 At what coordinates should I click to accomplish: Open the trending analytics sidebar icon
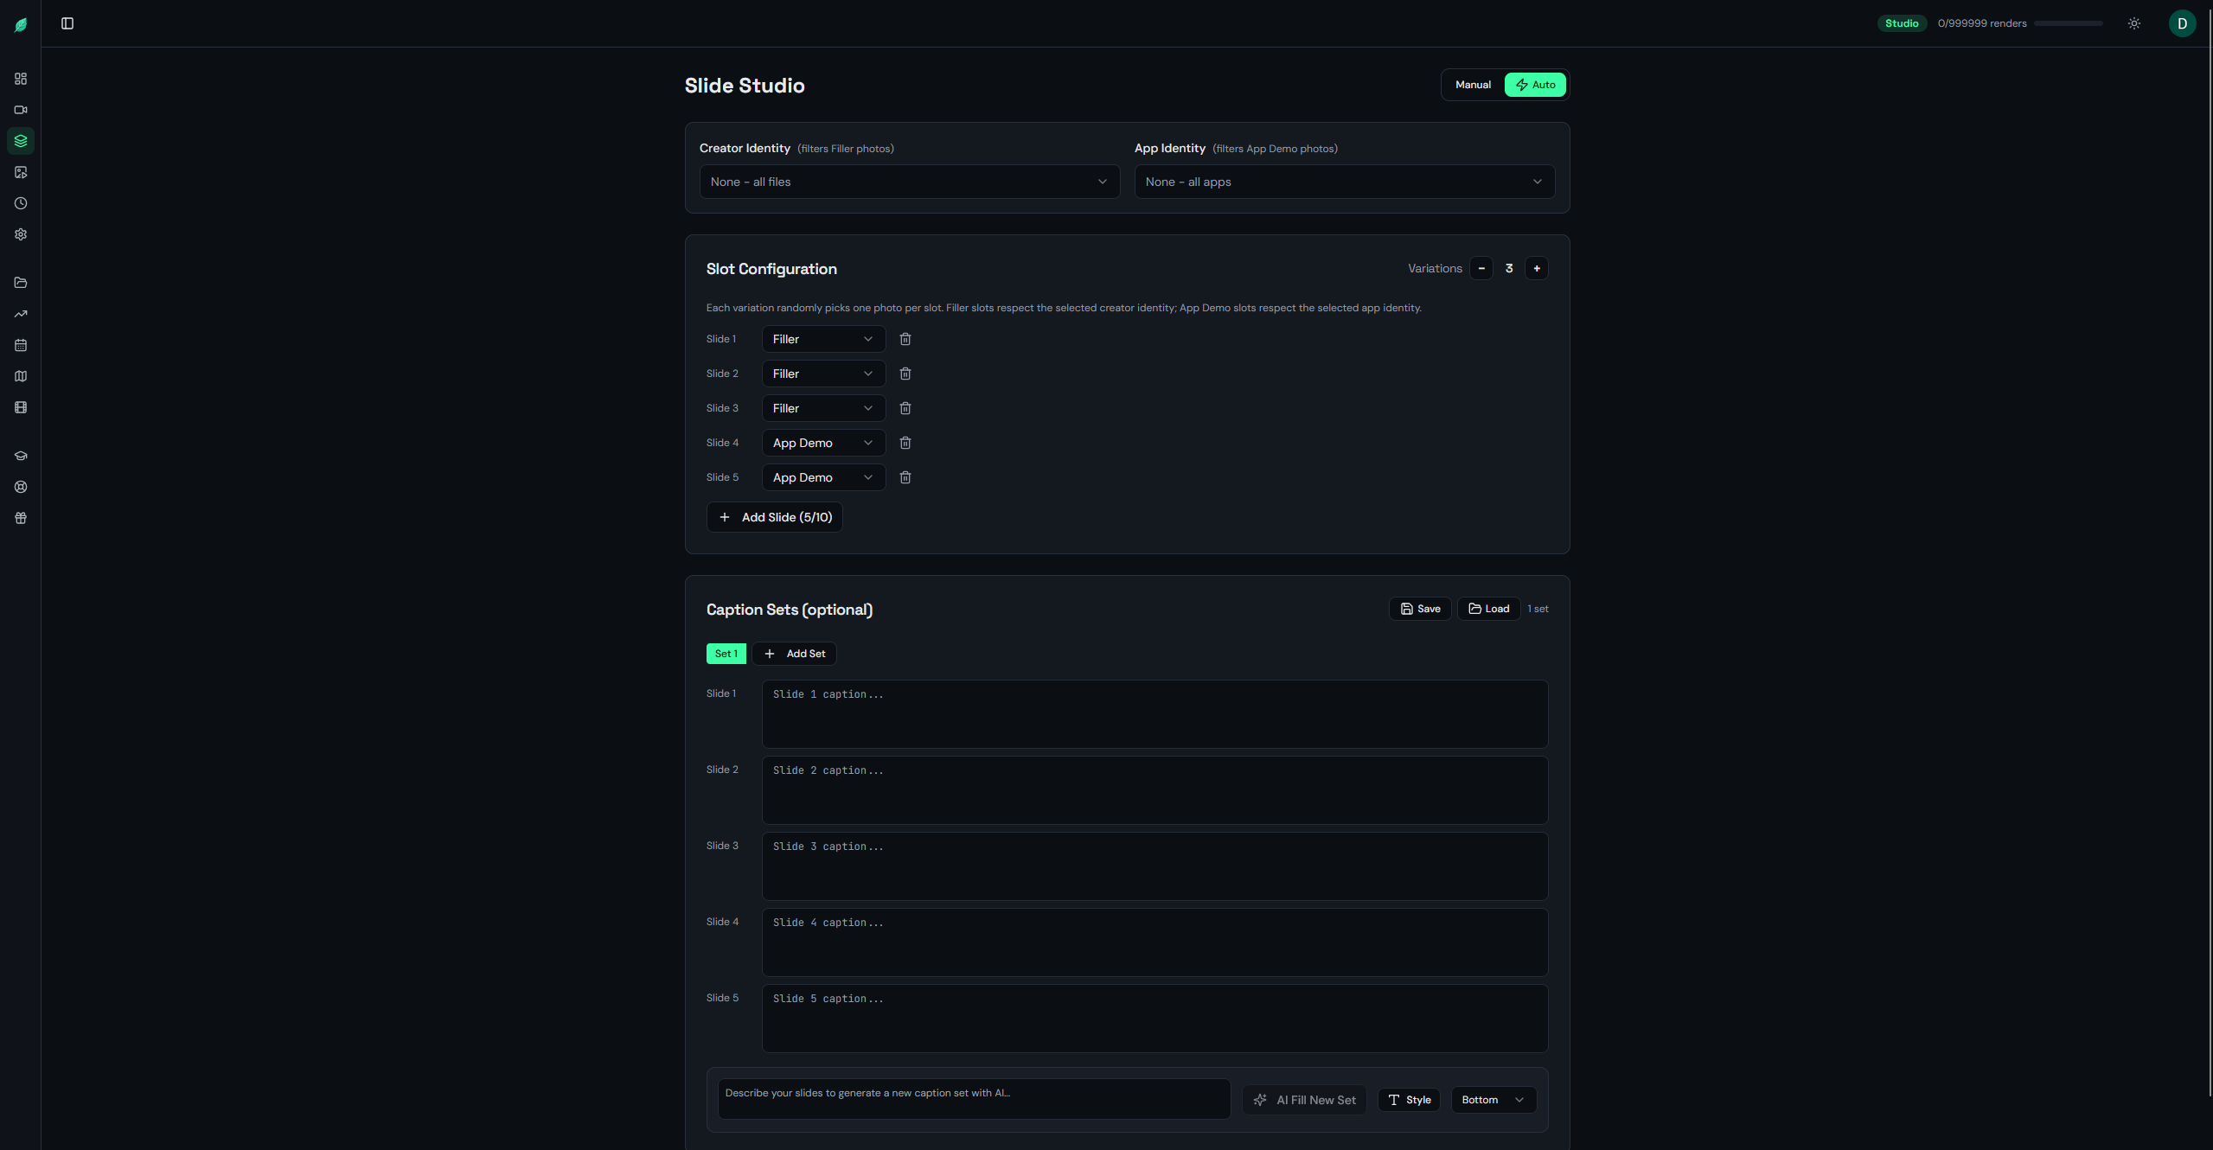click(x=21, y=314)
